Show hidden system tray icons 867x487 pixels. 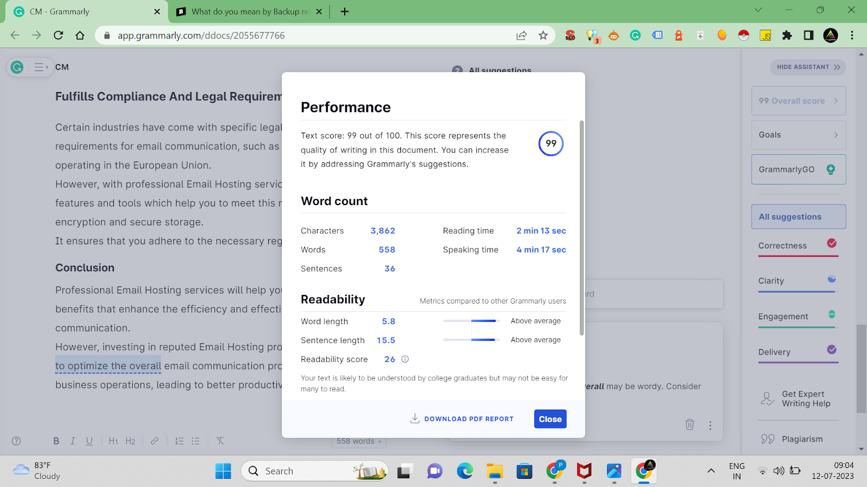click(711, 471)
